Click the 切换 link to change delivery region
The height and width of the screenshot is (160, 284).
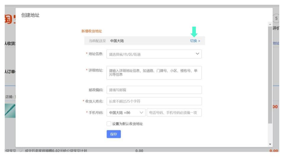(x=195, y=41)
